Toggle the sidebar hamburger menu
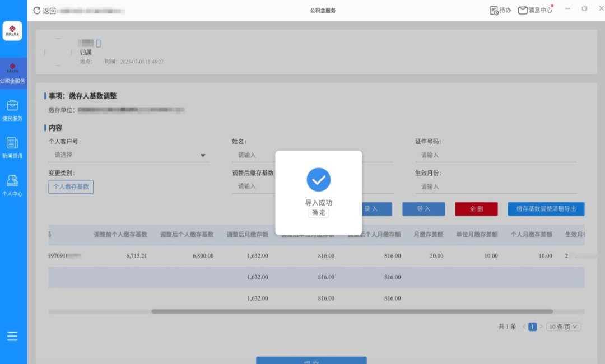 click(x=12, y=336)
